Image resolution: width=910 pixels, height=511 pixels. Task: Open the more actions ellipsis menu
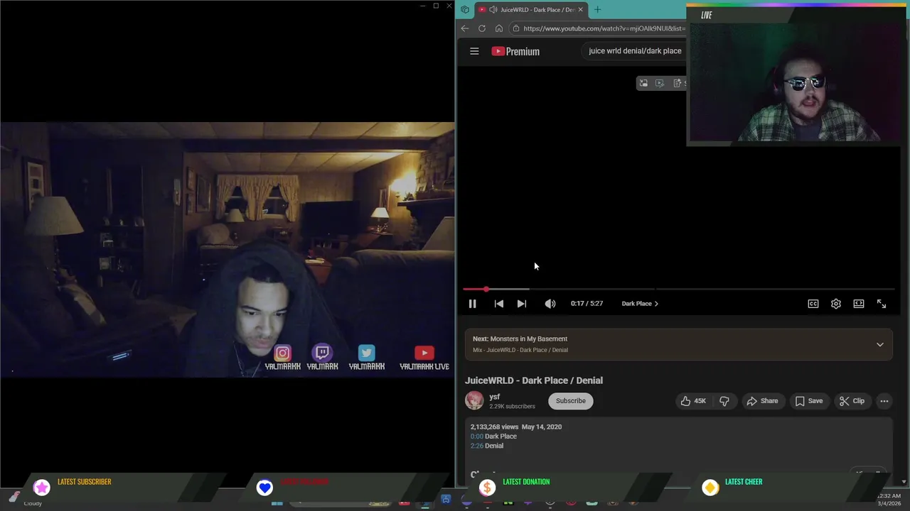(884, 401)
